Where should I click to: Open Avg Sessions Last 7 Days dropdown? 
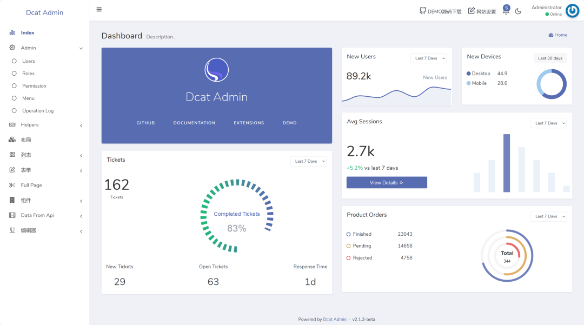tap(548, 123)
